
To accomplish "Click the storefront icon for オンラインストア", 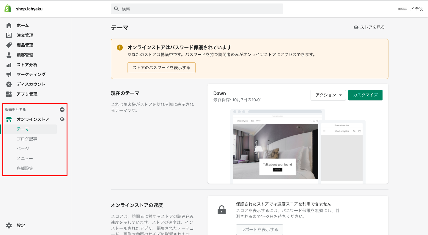I will pos(9,119).
